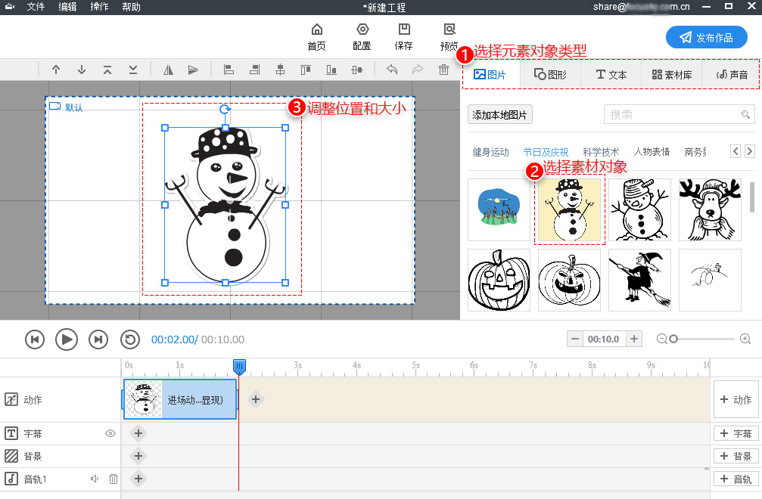Switch to the 文本 tab
Screen dimensions: 762x499
pyautogui.click(x=611, y=74)
